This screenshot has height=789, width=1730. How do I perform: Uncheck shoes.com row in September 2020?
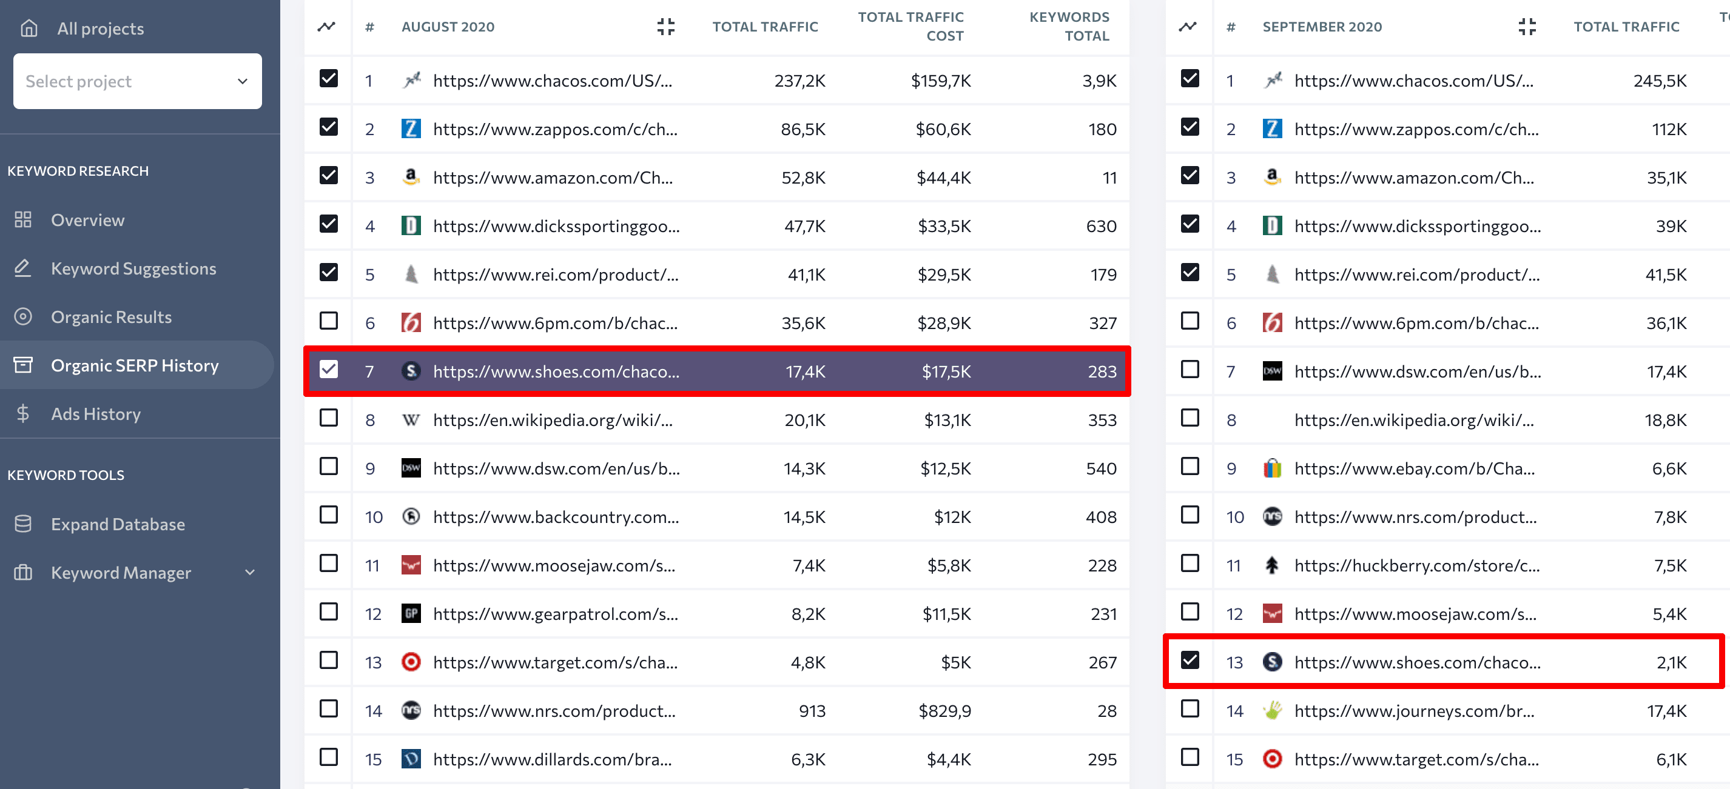[x=1190, y=660]
